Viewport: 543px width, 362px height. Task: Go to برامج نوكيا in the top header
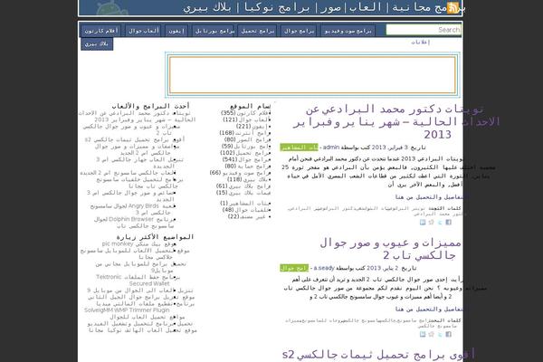tap(277, 7)
